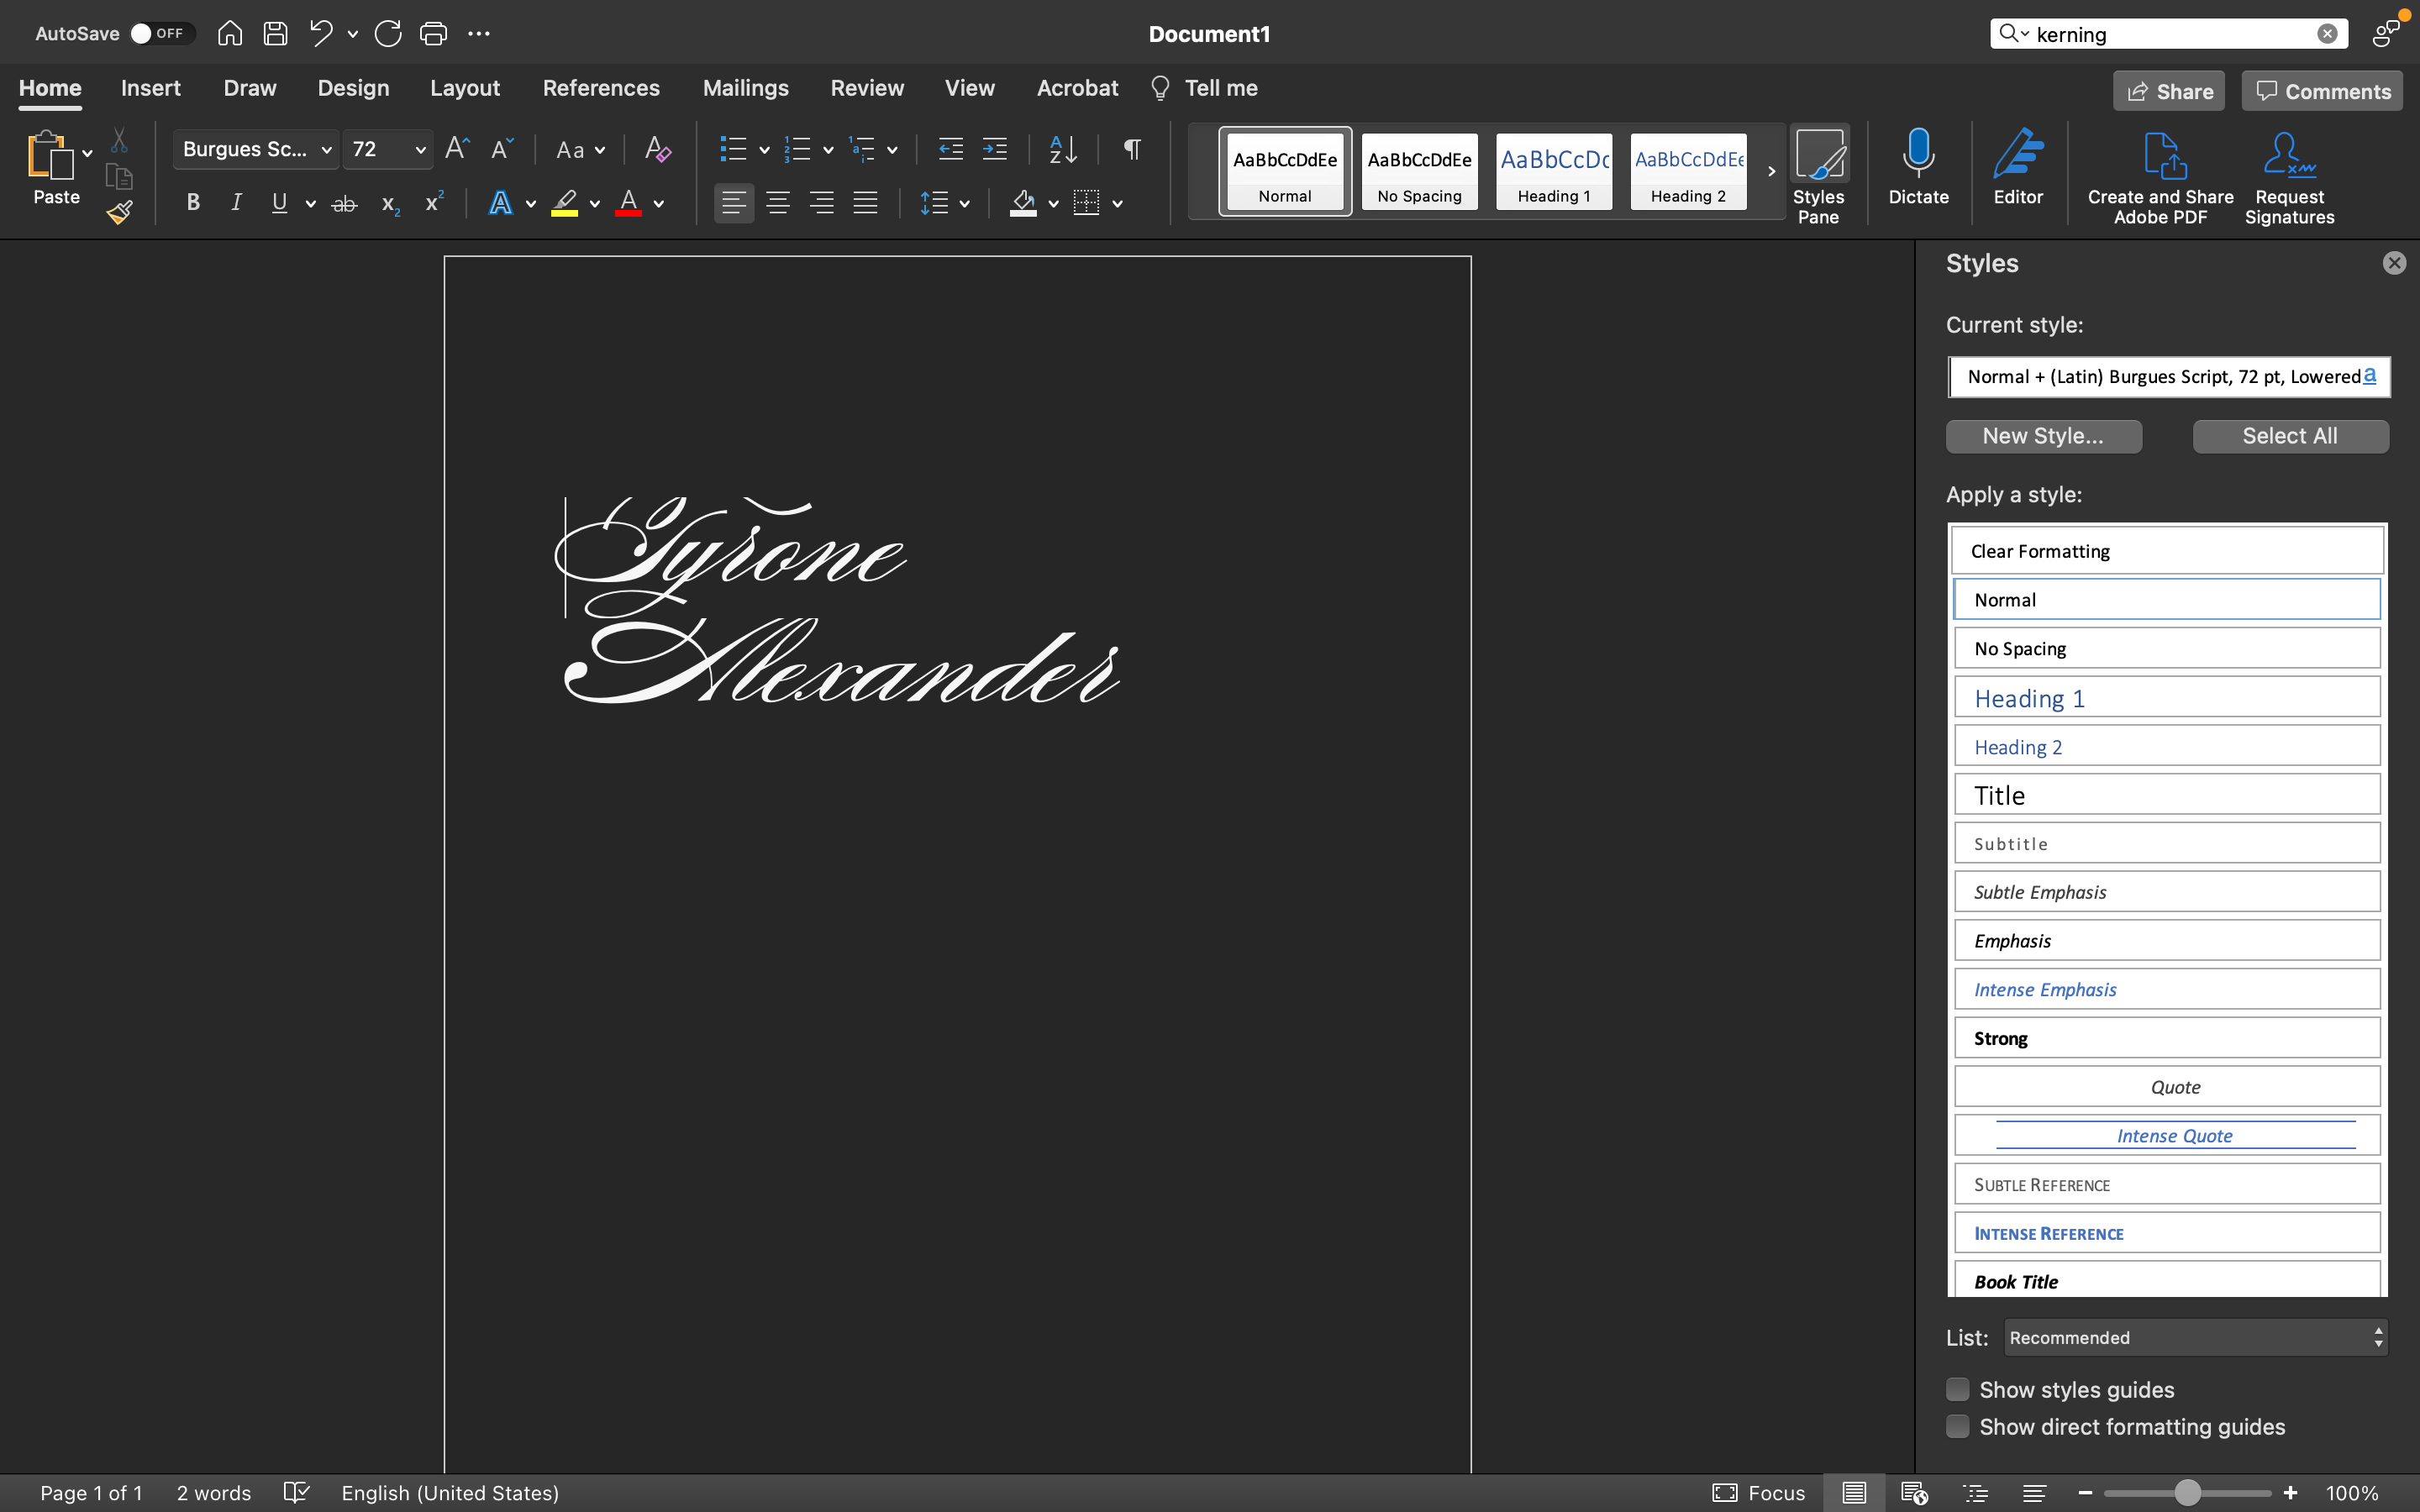Check Show direct formatting guides
The width and height of the screenshot is (2420, 1512).
(1957, 1426)
